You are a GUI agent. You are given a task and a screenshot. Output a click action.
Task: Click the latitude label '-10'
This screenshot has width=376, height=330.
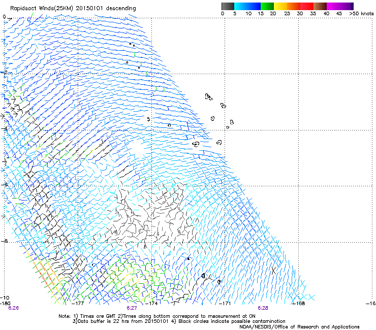tap(5, 298)
